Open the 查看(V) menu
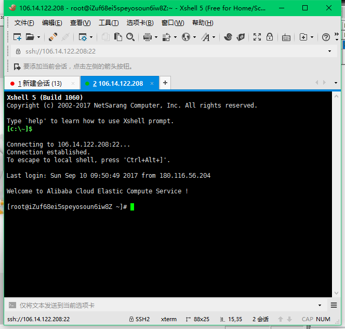The width and height of the screenshot is (345, 329). 80,23
